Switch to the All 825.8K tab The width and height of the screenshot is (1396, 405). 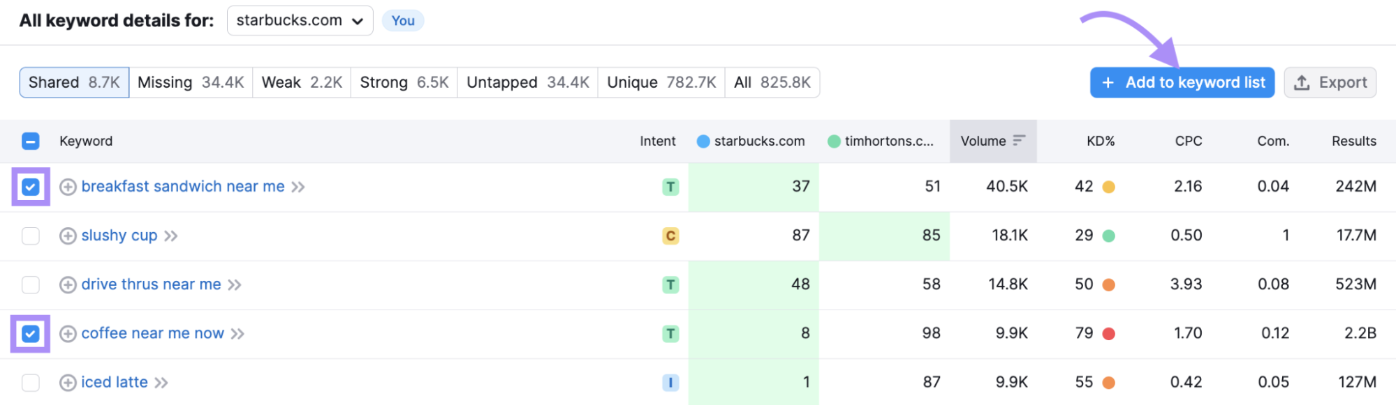click(x=772, y=82)
